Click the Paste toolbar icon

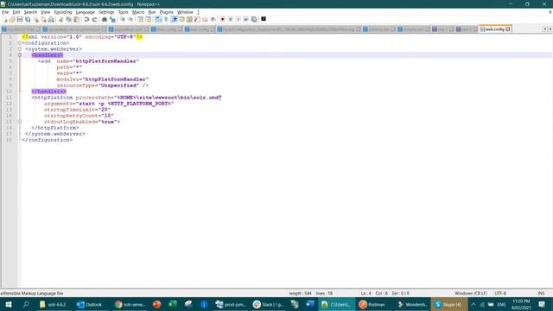point(77,19)
